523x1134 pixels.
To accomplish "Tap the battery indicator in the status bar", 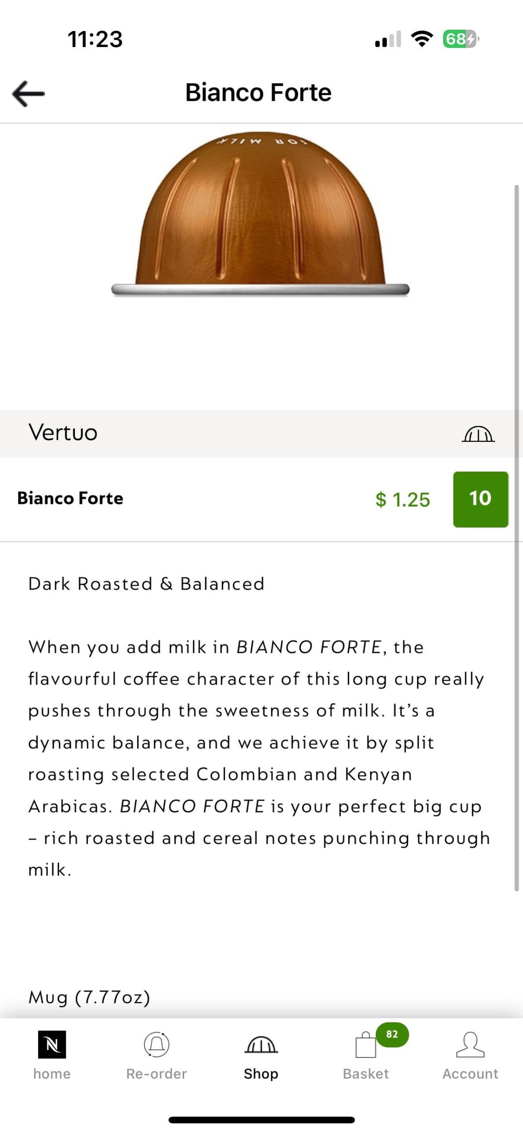I will 460,39.
